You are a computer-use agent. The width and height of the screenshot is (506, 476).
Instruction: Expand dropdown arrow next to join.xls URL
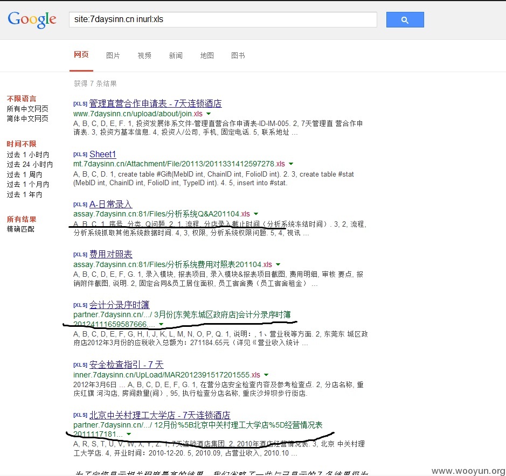209,114
